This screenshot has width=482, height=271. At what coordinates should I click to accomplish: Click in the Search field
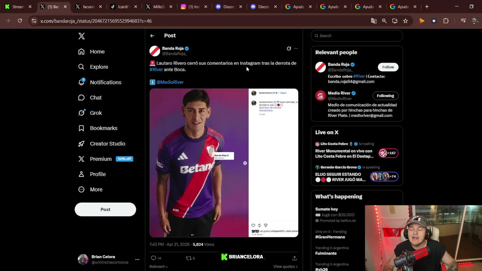[357, 36]
